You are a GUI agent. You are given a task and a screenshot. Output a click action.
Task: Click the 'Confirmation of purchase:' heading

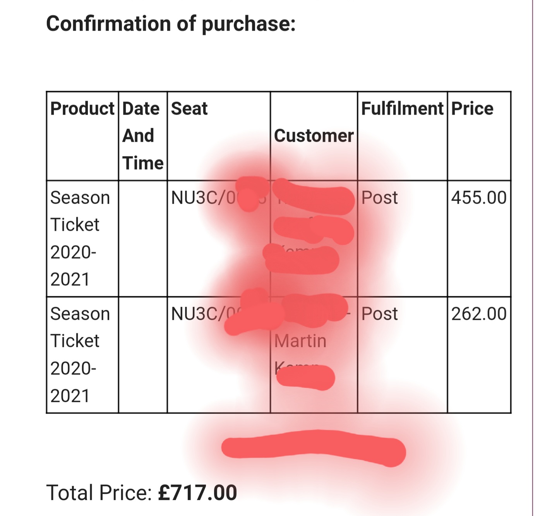[171, 24]
